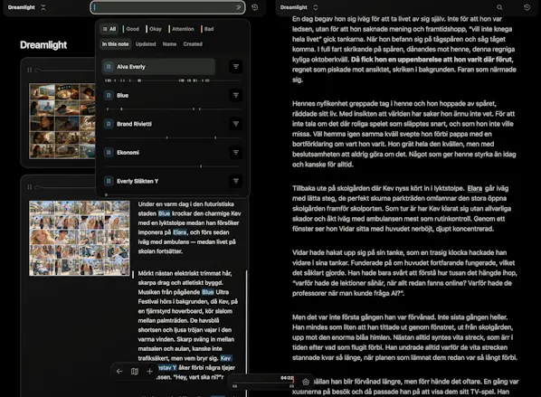Open search in the right Dreamlight pane

coord(499,7)
